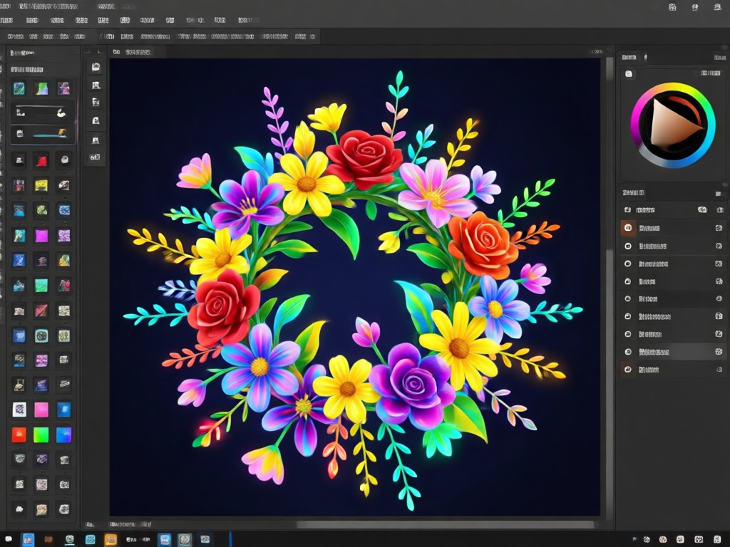Select the solid red-orange swatch beside green swatch

19,435
